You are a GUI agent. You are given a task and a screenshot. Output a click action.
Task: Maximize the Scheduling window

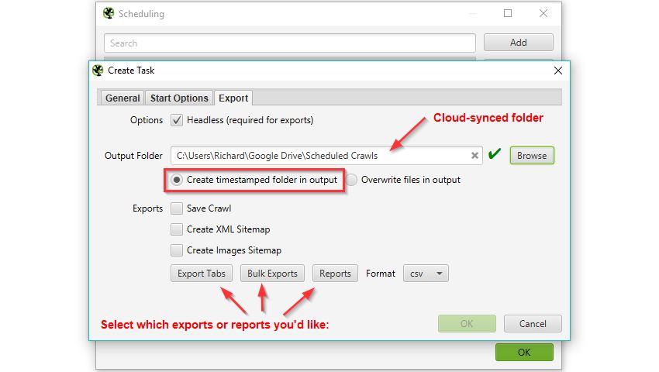[508, 14]
